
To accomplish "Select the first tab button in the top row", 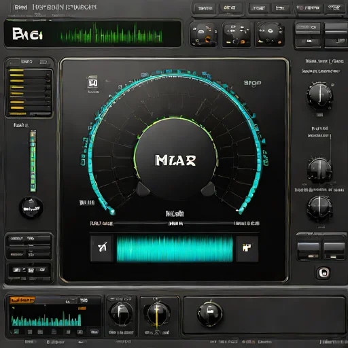I will (x=205, y=8).
